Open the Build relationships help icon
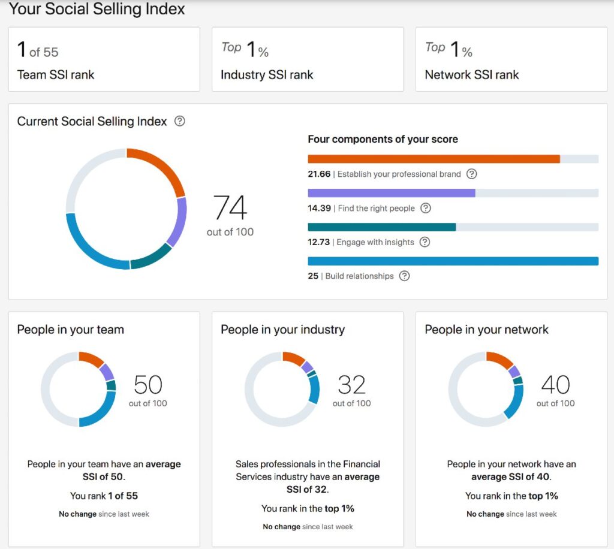Screen dimensions: 614x549 (x=404, y=276)
